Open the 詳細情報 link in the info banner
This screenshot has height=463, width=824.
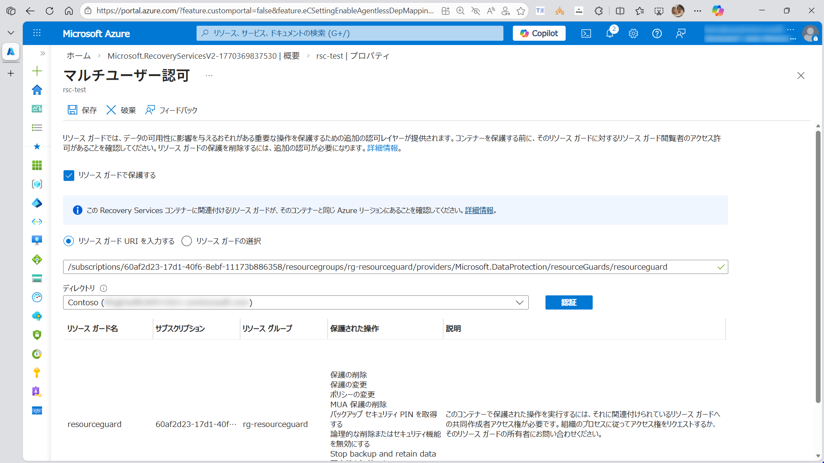tap(479, 210)
